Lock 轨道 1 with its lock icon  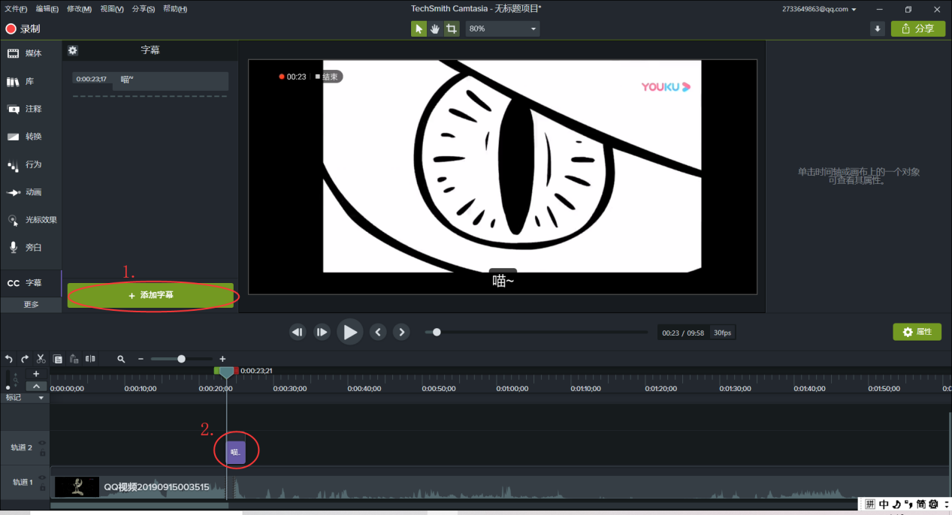tap(43, 488)
